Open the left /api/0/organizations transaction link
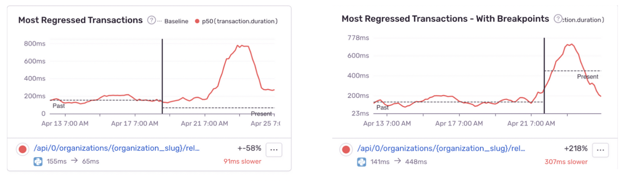 click(x=116, y=149)
